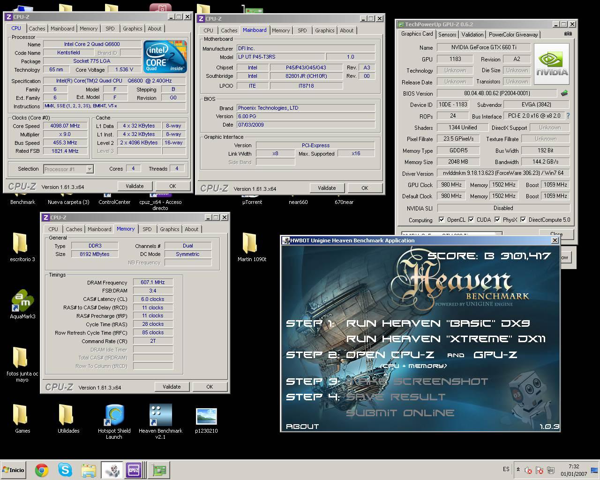Screen dimensions: 600x480
Task: Open Windows Explorer folder icon on taskbar
Action: click(x=89, y=470)
